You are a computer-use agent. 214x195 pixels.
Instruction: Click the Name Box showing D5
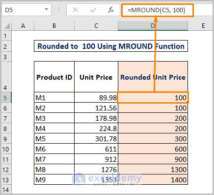[27, 10]
